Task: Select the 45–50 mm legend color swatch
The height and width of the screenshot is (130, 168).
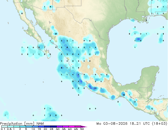Action: coord(78,127)
